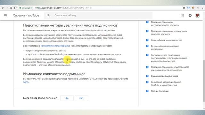205x115 pixels.
Task: Click heading 'Недопустимые методы увеличения числа подписчиков'
Action: pyautogui.click(x=70, y=25)
